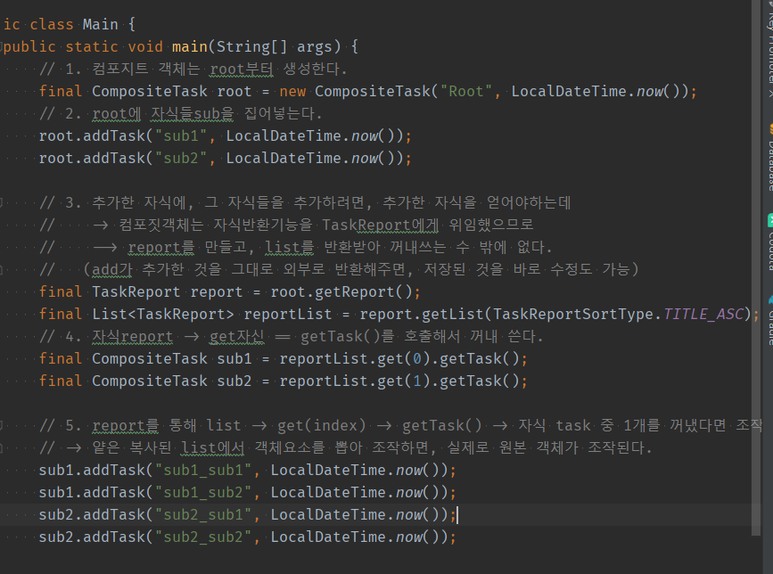Image resolution: width=773 pixels, height=574 pixels.
Task: Click the sub1 variable declaration name
Action: (x=234, y=359)
